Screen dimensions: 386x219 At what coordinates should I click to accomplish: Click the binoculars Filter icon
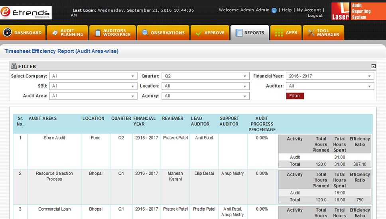pos(14,66)
